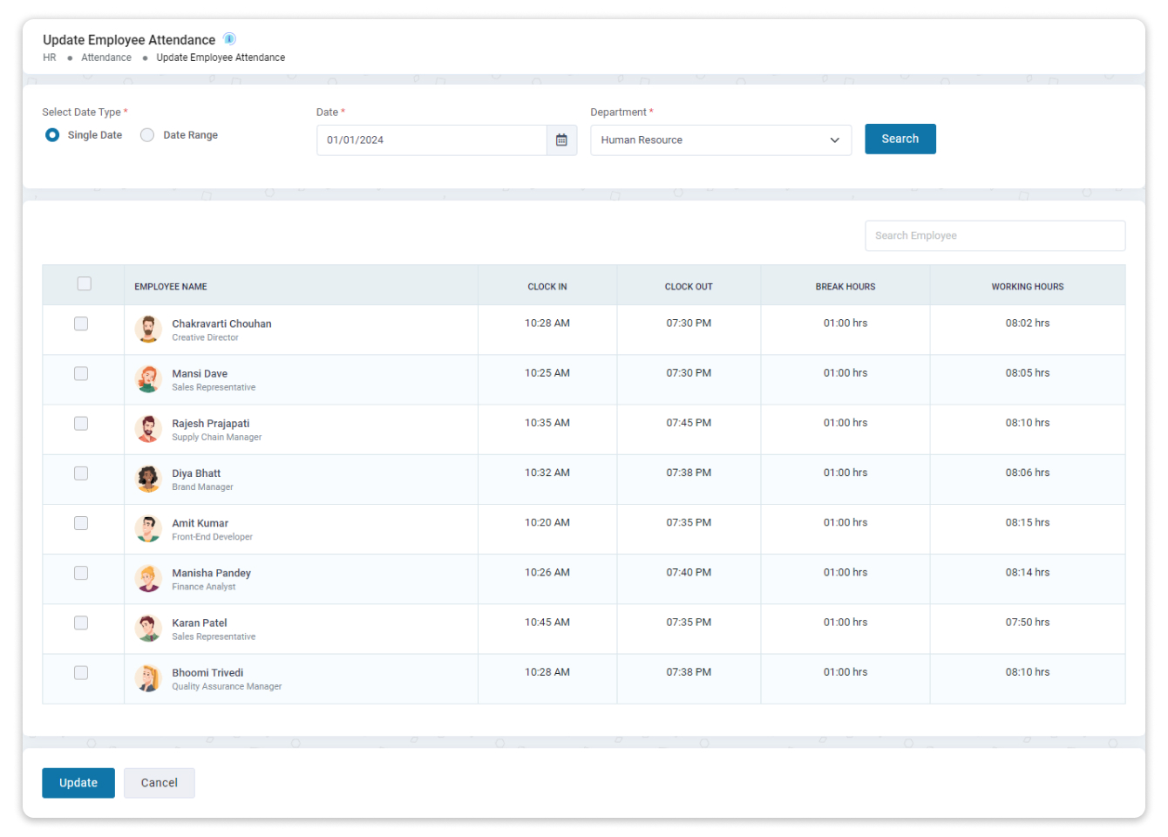
Task: Select the Date Range radio option
Action: point(147,135)
